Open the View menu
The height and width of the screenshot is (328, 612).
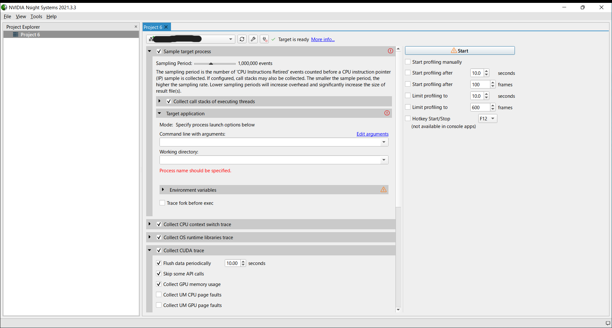click(x=21, y=17)
